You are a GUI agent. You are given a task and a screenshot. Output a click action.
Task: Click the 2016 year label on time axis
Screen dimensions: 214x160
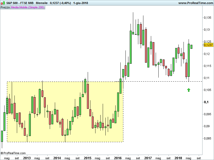tap(118, 158)
